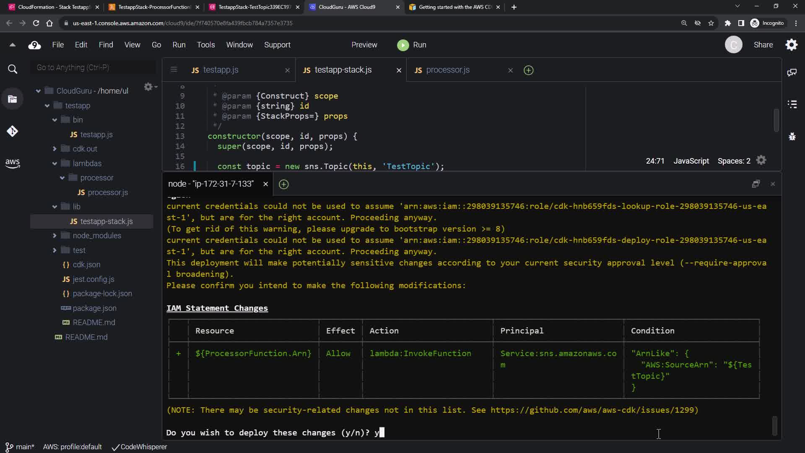Open the Outline panel icon
Image resolution: width=805 pixels, height=453 pixels.
792,104
